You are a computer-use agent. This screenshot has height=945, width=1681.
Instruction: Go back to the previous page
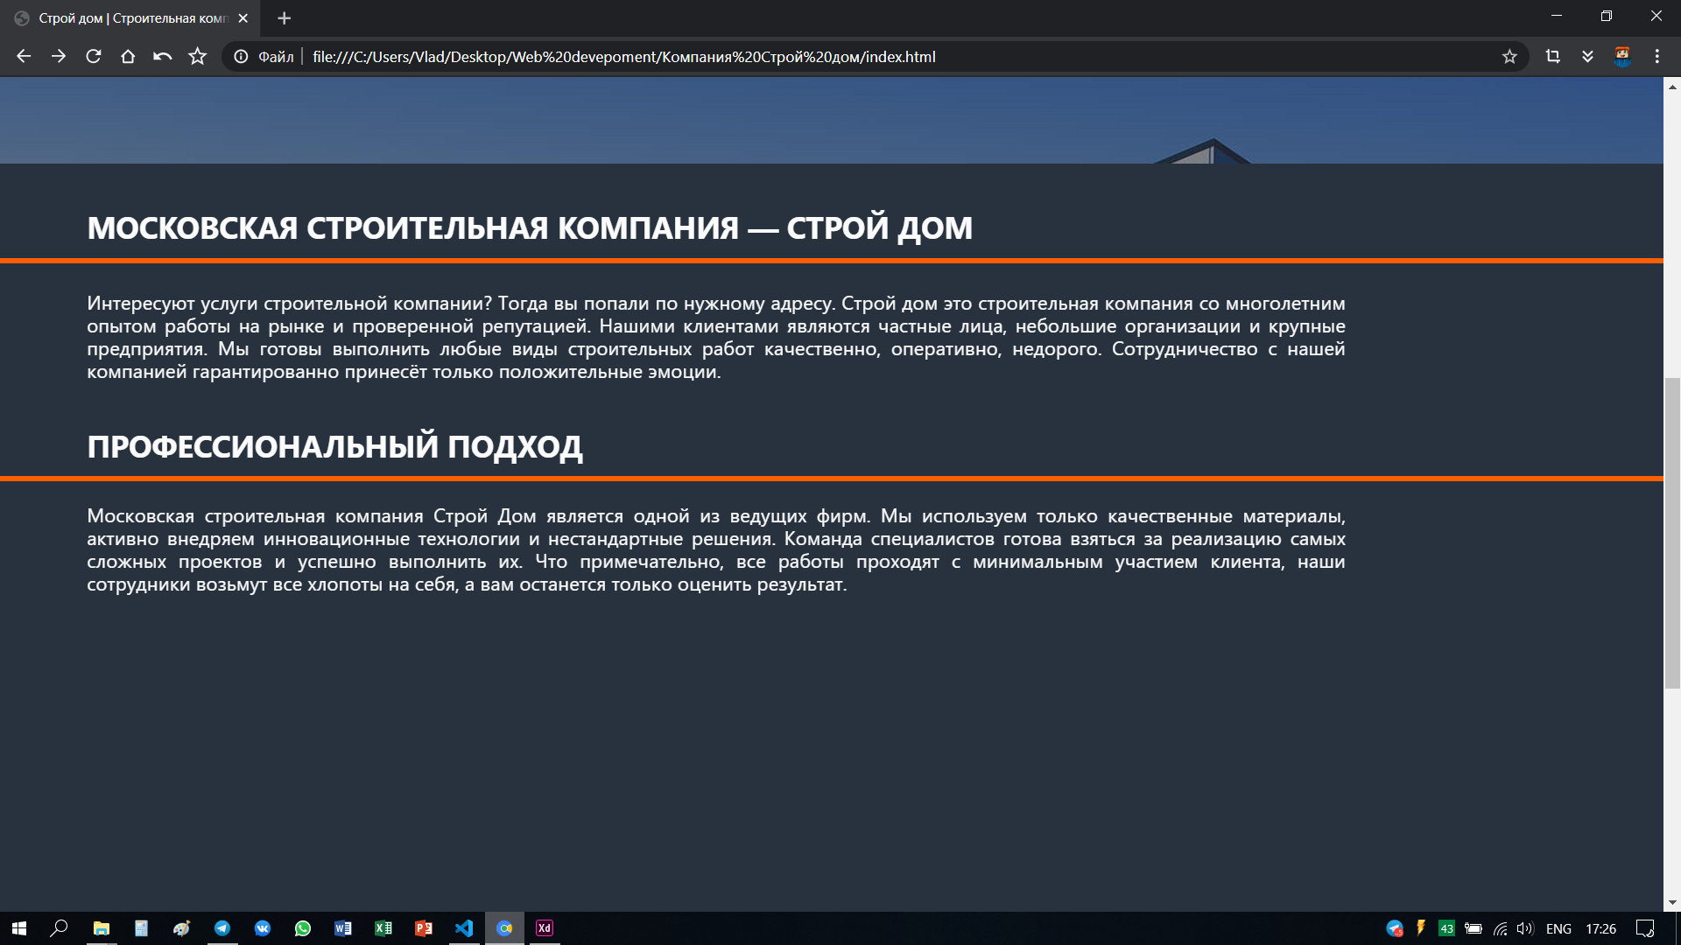point(24,57)
